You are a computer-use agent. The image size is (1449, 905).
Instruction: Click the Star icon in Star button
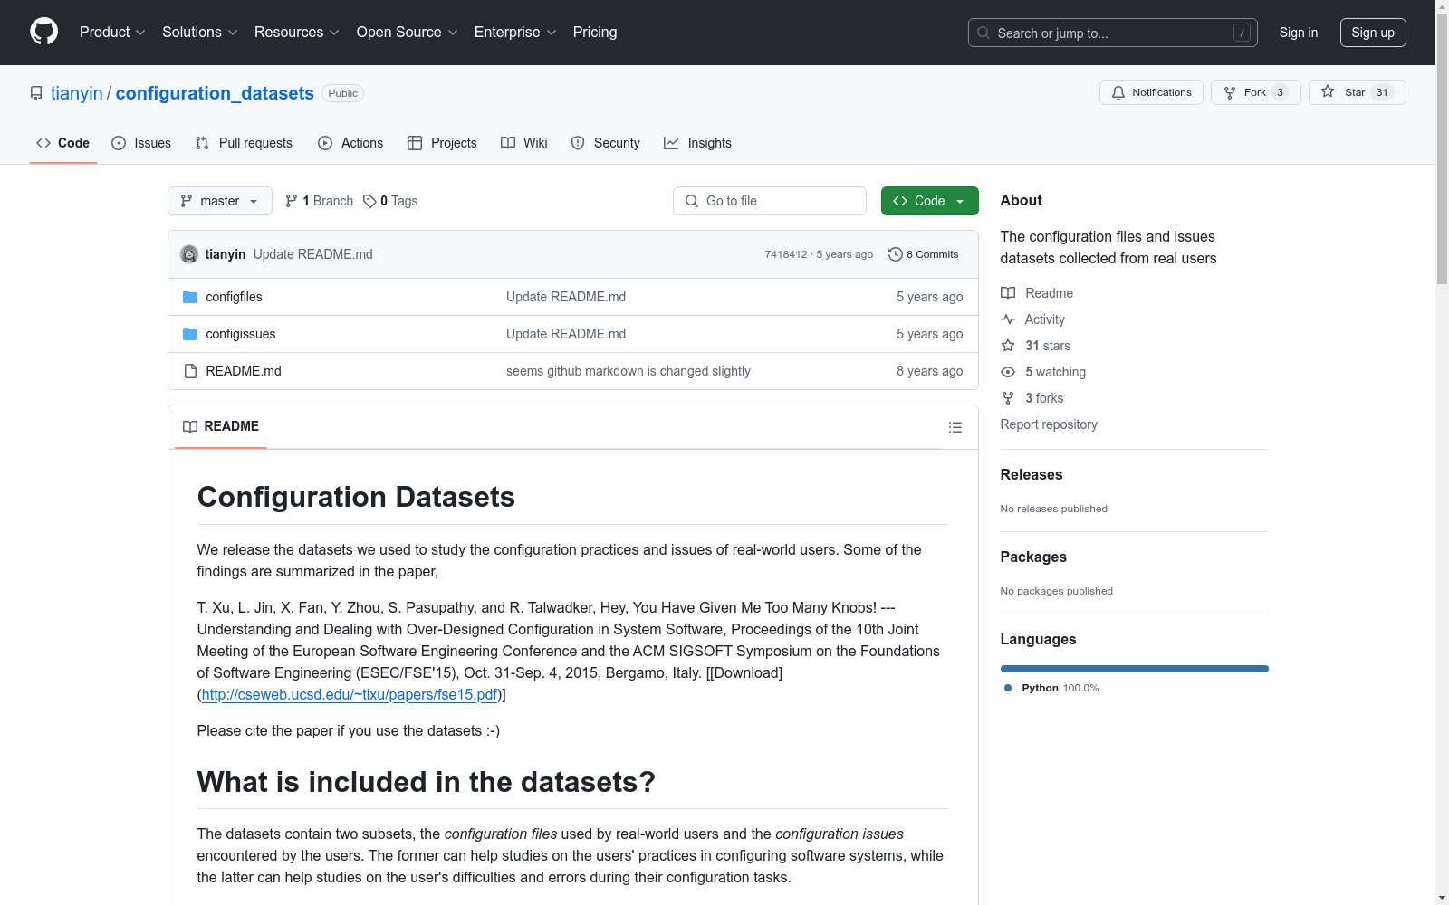pyautogui.click(x=1328, y=91)
